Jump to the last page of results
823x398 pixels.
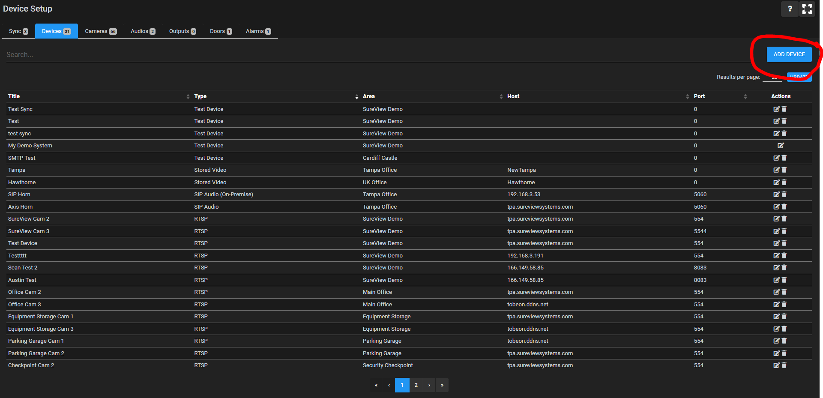click(442, 385)
